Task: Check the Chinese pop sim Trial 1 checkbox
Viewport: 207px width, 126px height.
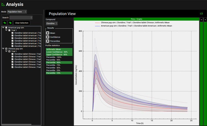Action: 9,51
